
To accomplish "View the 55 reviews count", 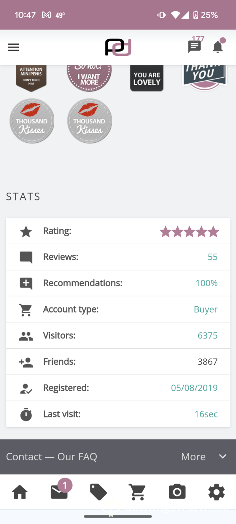I will click(212, 257).
